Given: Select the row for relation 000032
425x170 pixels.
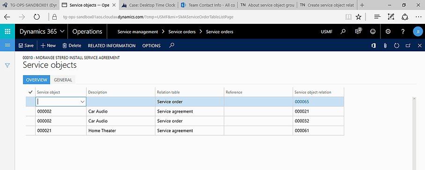Looking at the screenshot, I should pos(185,121).
